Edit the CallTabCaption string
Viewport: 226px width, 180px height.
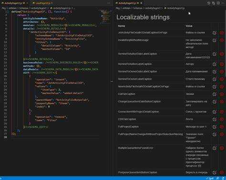(x=215, y=94)
